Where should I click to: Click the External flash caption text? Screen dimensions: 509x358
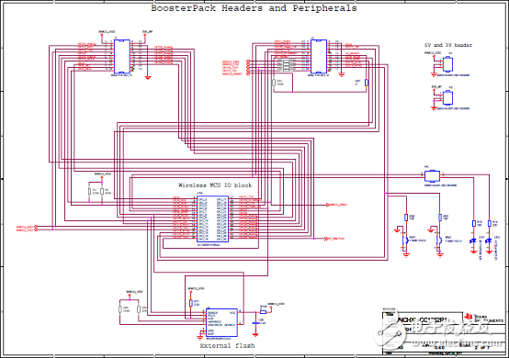click(227, 346)
